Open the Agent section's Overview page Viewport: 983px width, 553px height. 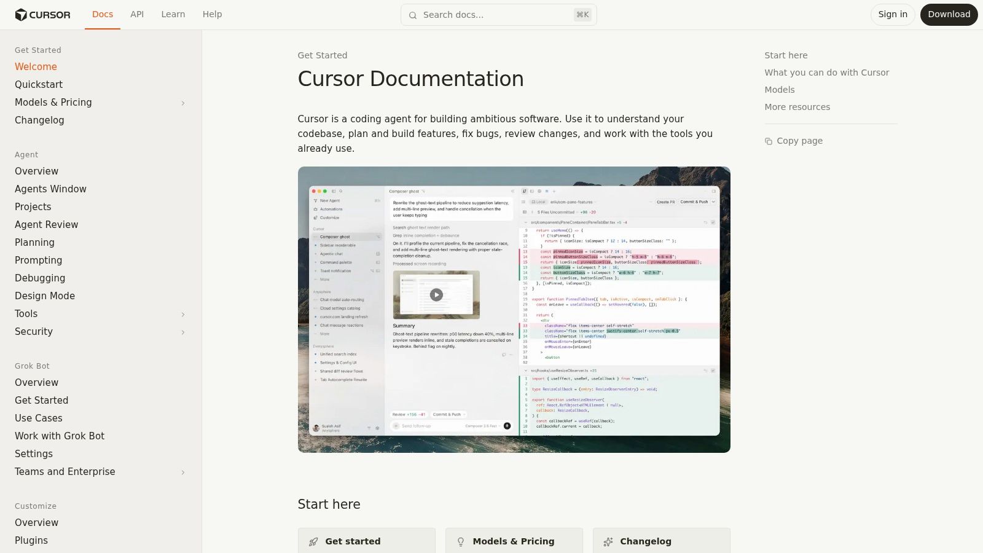(x=37, y=171)
